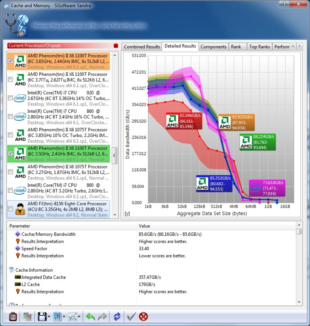Click the Parameter column header

point(72,226)
